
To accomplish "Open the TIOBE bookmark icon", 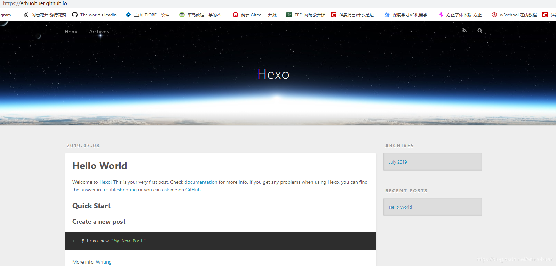I will (x=128, y=15).
